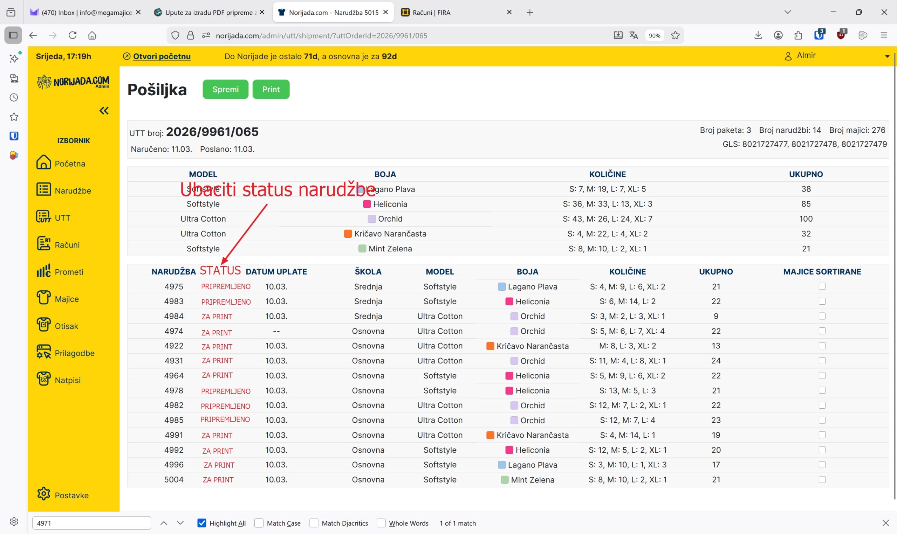This screenshot has width=897, height=534.
Task: Click the Otisak print icon in sidebar
Action: (x=43, y=325)
